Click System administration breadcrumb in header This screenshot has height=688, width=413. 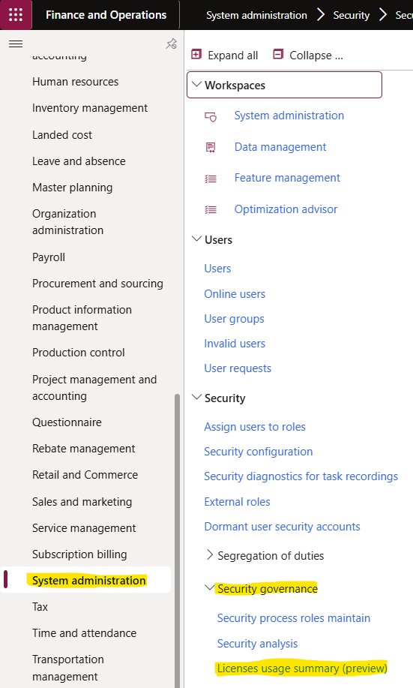pyautogui.click(x=256, y=15)
